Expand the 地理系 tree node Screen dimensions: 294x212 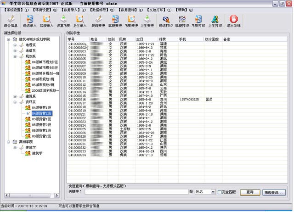tap(15, 45)
